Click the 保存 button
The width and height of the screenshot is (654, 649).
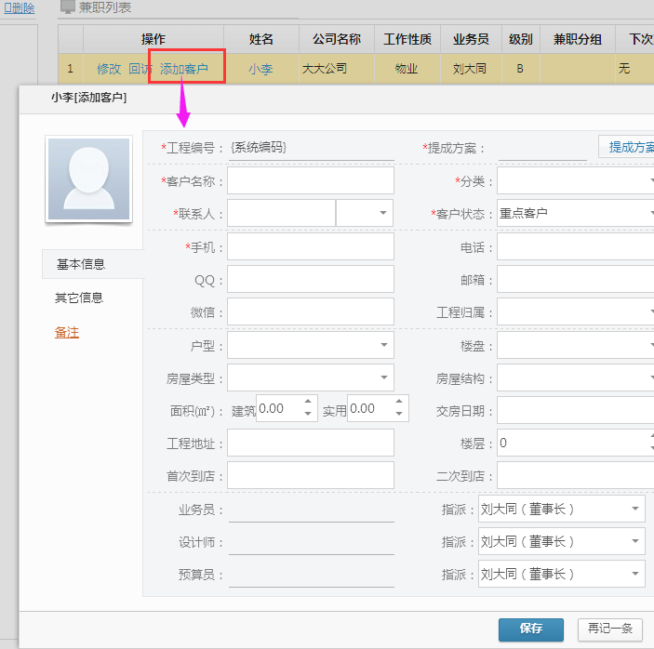(530, 629)
